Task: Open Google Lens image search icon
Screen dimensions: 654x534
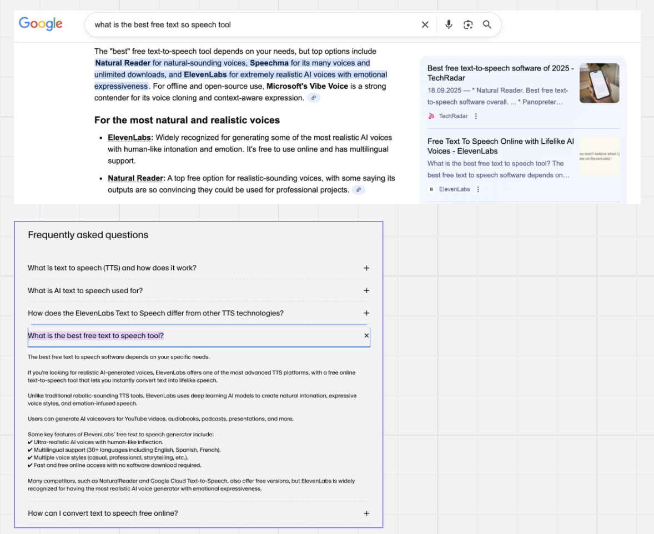Action: point(468,24)
